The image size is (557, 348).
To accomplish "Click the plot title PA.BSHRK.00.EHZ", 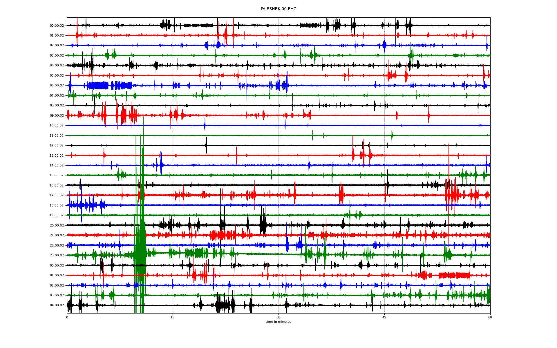I will (278, 9).
